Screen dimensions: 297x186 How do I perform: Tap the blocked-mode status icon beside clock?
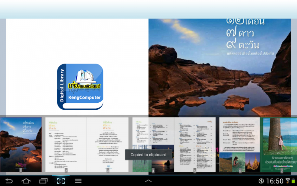(261, 181)
